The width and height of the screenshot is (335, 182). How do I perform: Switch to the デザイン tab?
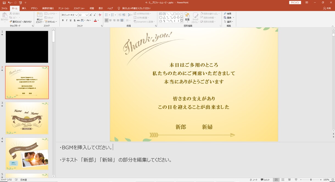pyautogui.click(x=34, y=8)
